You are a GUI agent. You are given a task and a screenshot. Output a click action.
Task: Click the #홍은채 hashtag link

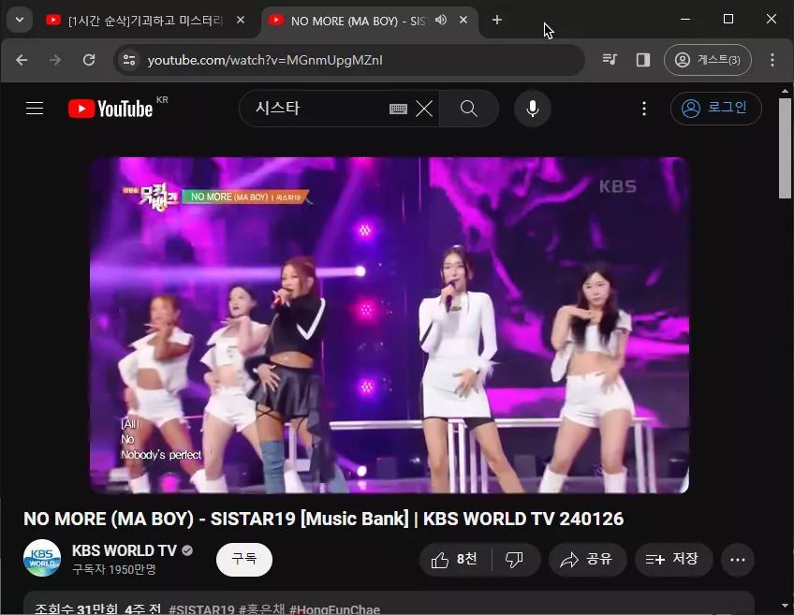click(262, 609)
